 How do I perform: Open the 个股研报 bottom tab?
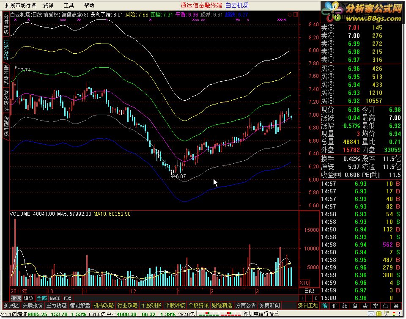[x=151, y=305]
